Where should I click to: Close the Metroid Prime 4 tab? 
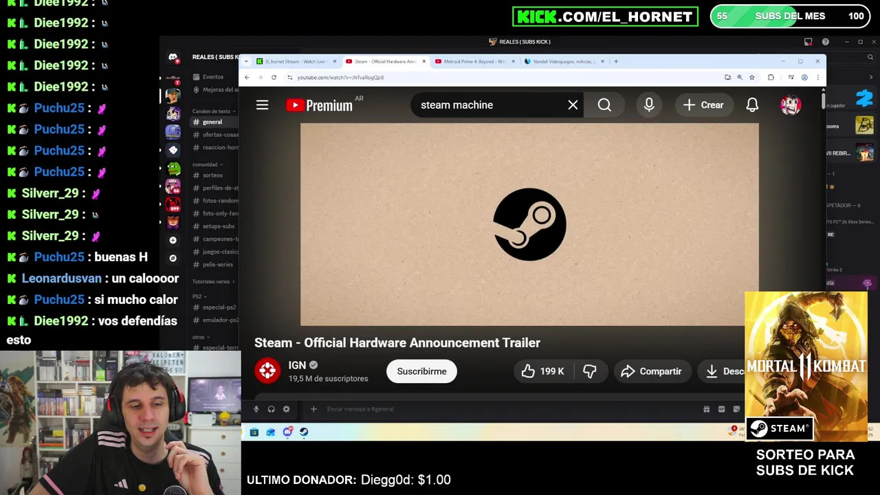[513, 61]
